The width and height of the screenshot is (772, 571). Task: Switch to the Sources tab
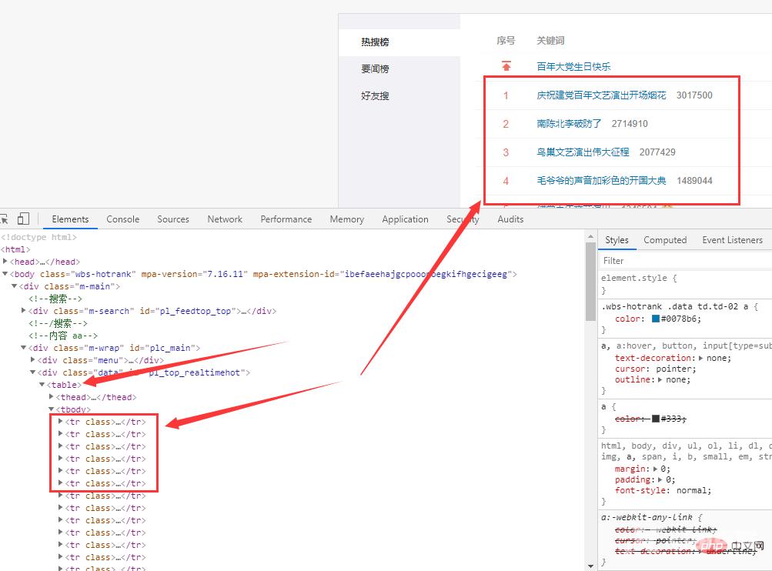click(x=172, y=219)
